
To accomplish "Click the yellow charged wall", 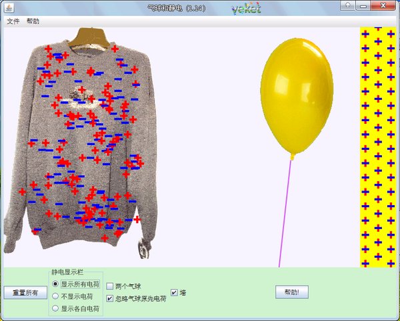I will [378, 147].
